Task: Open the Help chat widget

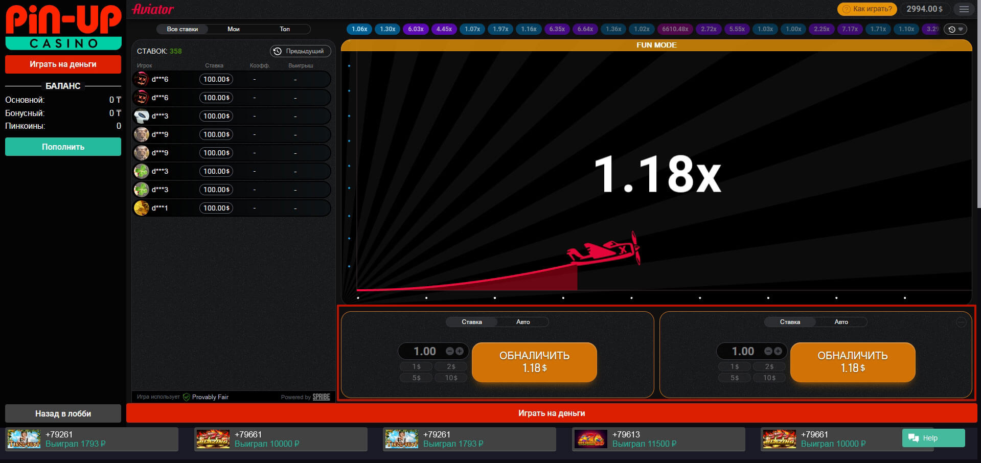Action: [x=933, y=438]
